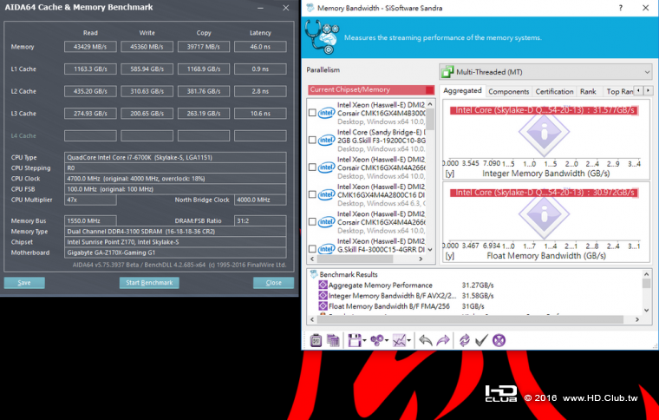Click the Memory Latency 46.0 ns field
This screenshot has width=659, height=420.
pyautogui.click(x=260, y=47)
